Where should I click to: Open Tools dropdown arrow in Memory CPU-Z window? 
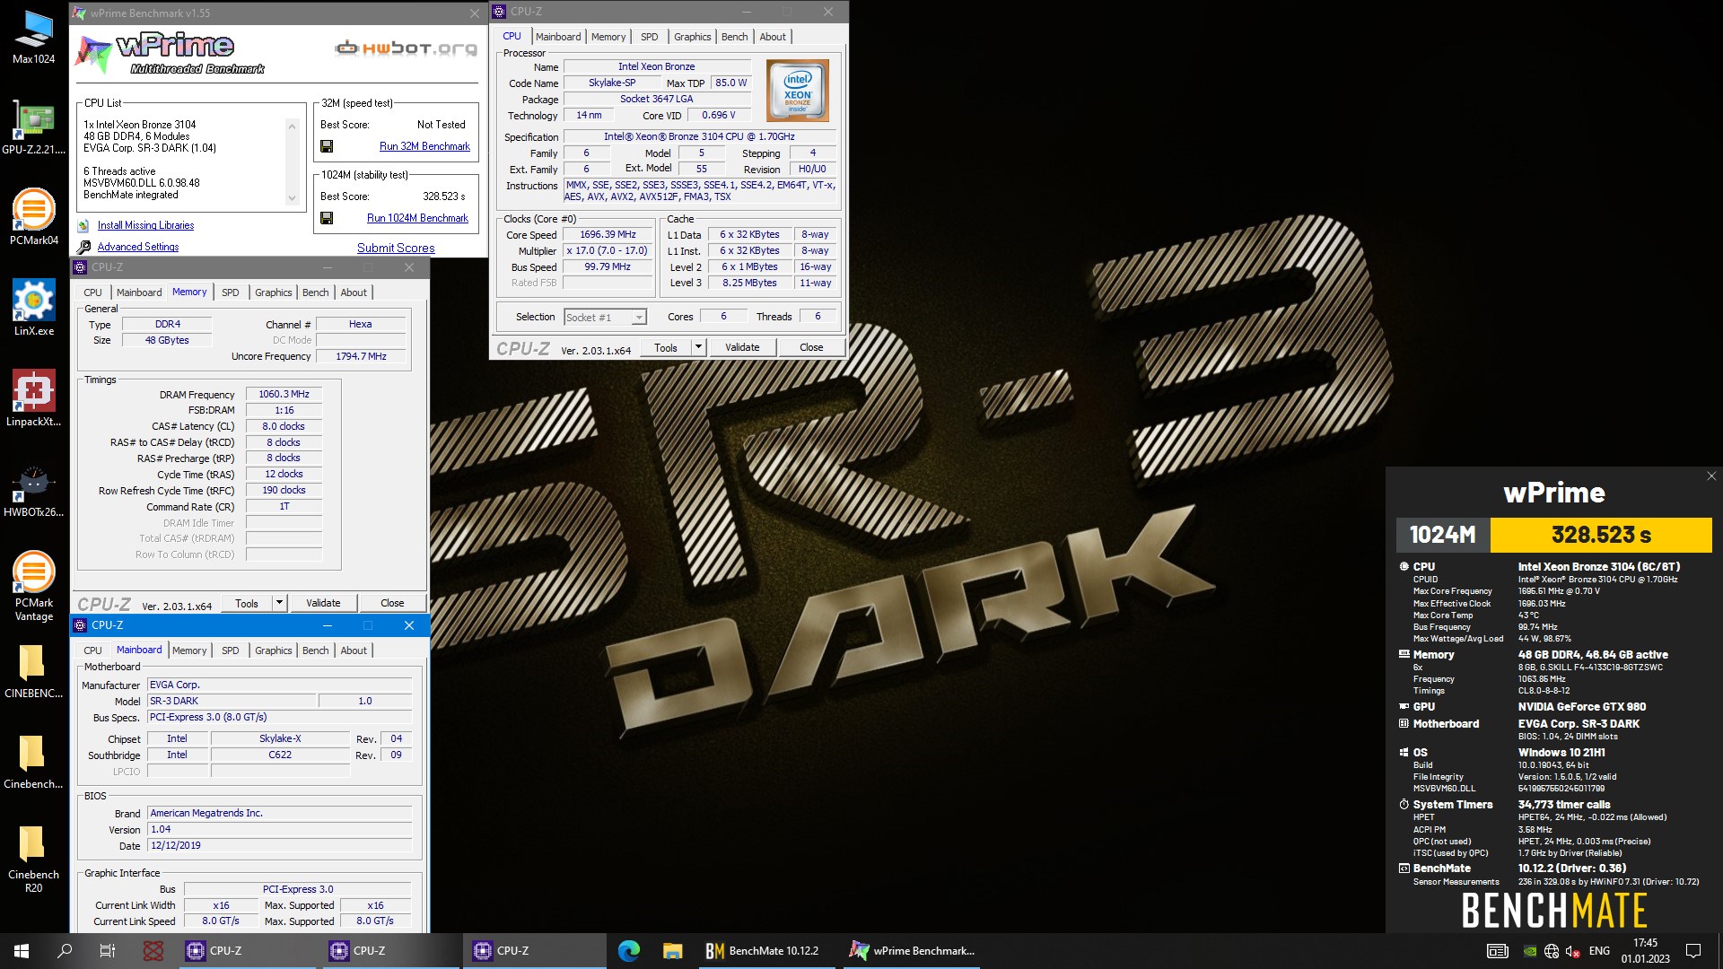point(280,603)
